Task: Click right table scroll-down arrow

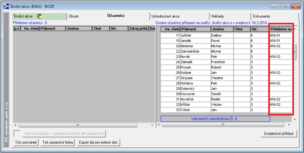Action: click(295, 119)
